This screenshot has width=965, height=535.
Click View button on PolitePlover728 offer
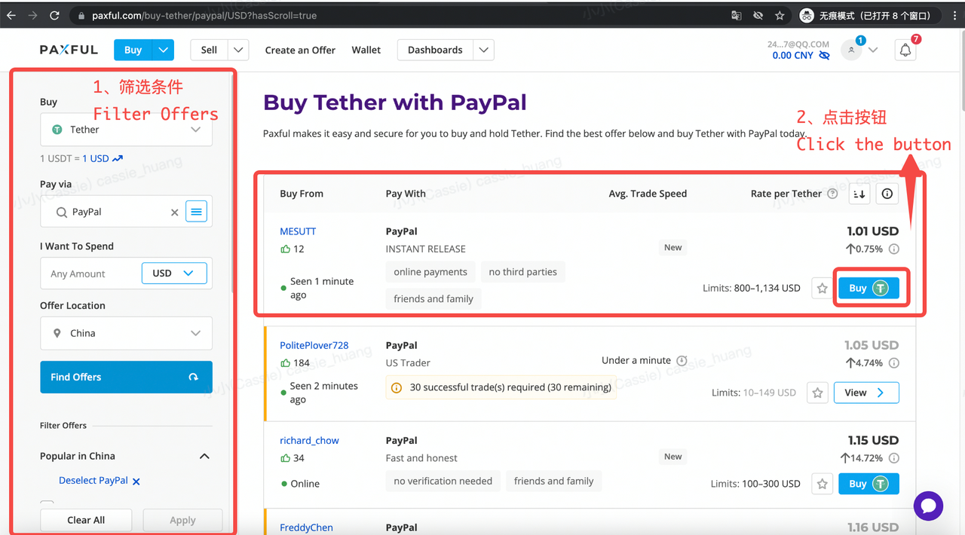pos(866,393)
